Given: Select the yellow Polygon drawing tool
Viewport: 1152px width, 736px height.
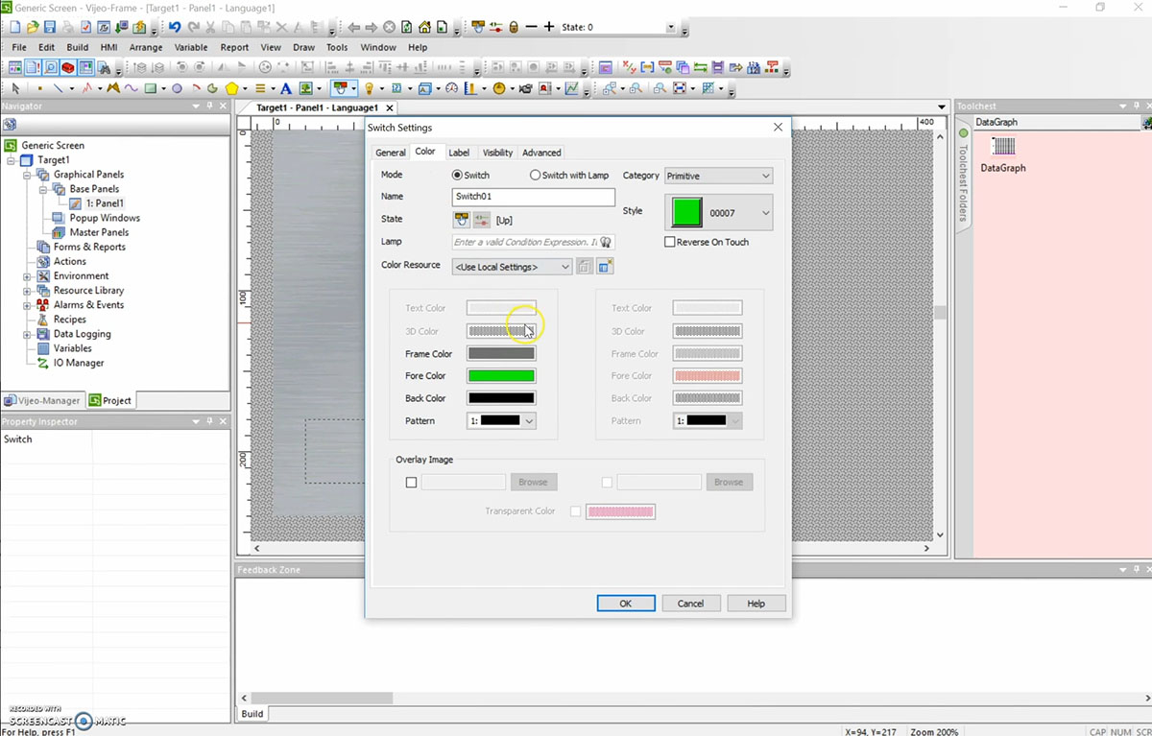Looking at the screenshot, I should pos(231,88).
